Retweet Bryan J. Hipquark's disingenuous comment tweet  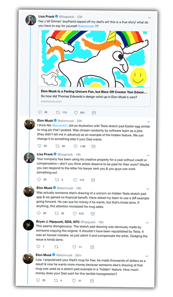coord(56,247)
